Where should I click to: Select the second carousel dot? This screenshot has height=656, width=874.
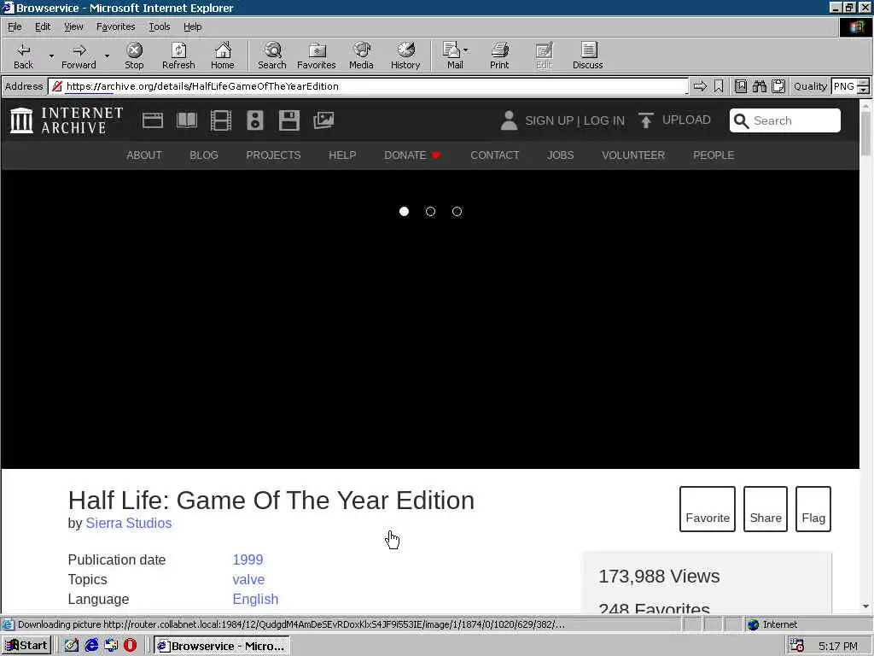coord(430,212)
